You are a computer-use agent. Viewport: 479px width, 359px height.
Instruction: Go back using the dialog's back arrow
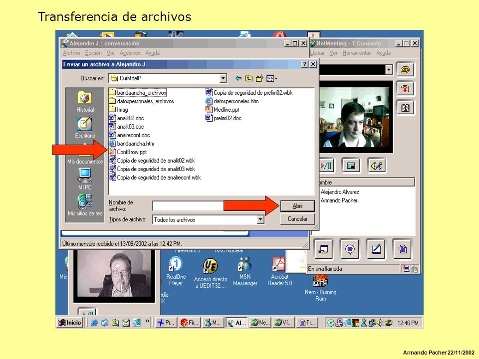(239, 78)
